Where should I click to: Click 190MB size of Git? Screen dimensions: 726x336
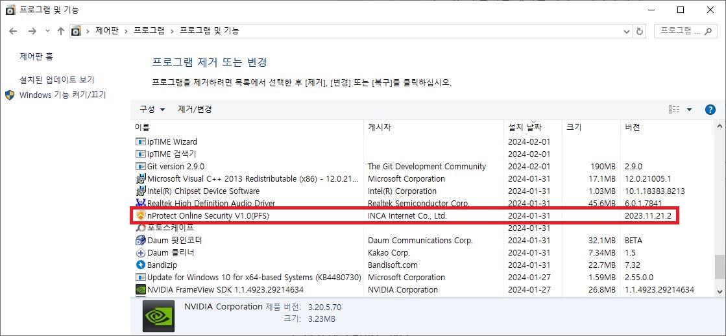(602, 166)
